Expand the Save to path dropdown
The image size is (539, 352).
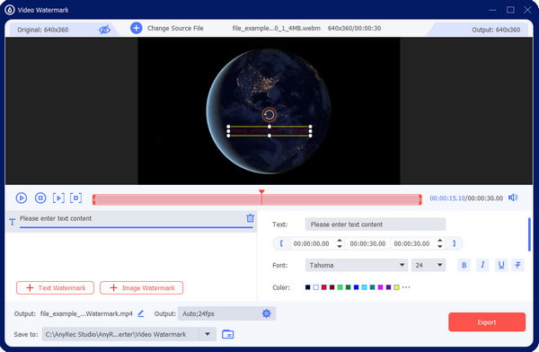coord(208,334)
